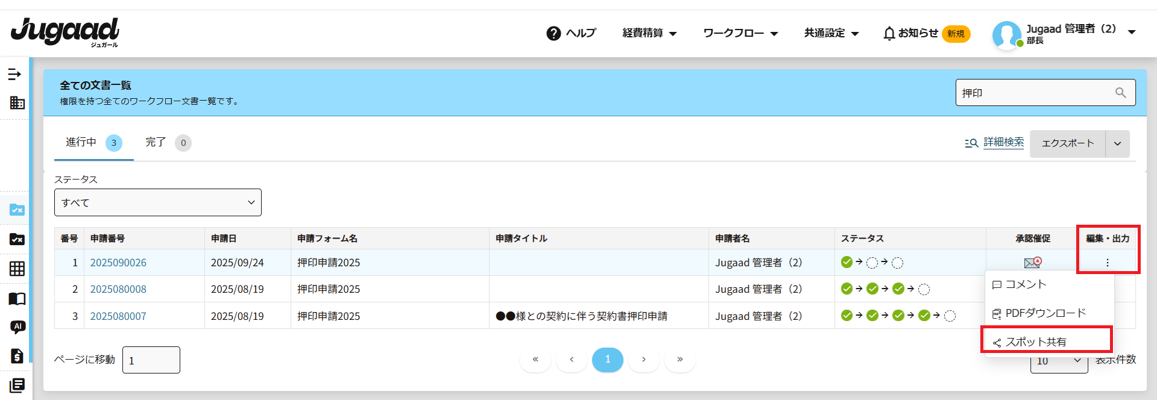Choose PDFダウンロード from the popup menu
Viewport: 1157px width, 400px height.
click(x=1045, y=313)
